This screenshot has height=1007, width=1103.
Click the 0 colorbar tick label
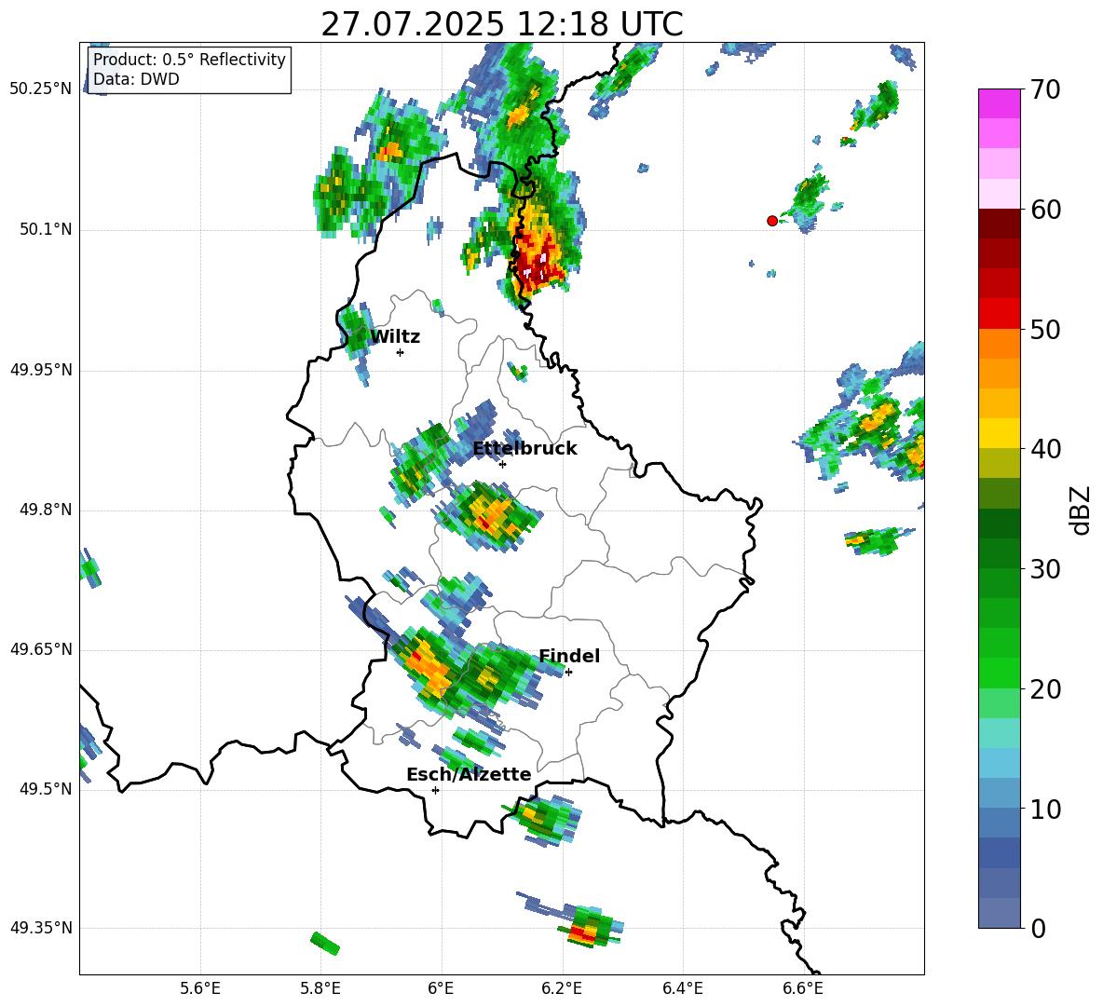tap(1039, 928)
